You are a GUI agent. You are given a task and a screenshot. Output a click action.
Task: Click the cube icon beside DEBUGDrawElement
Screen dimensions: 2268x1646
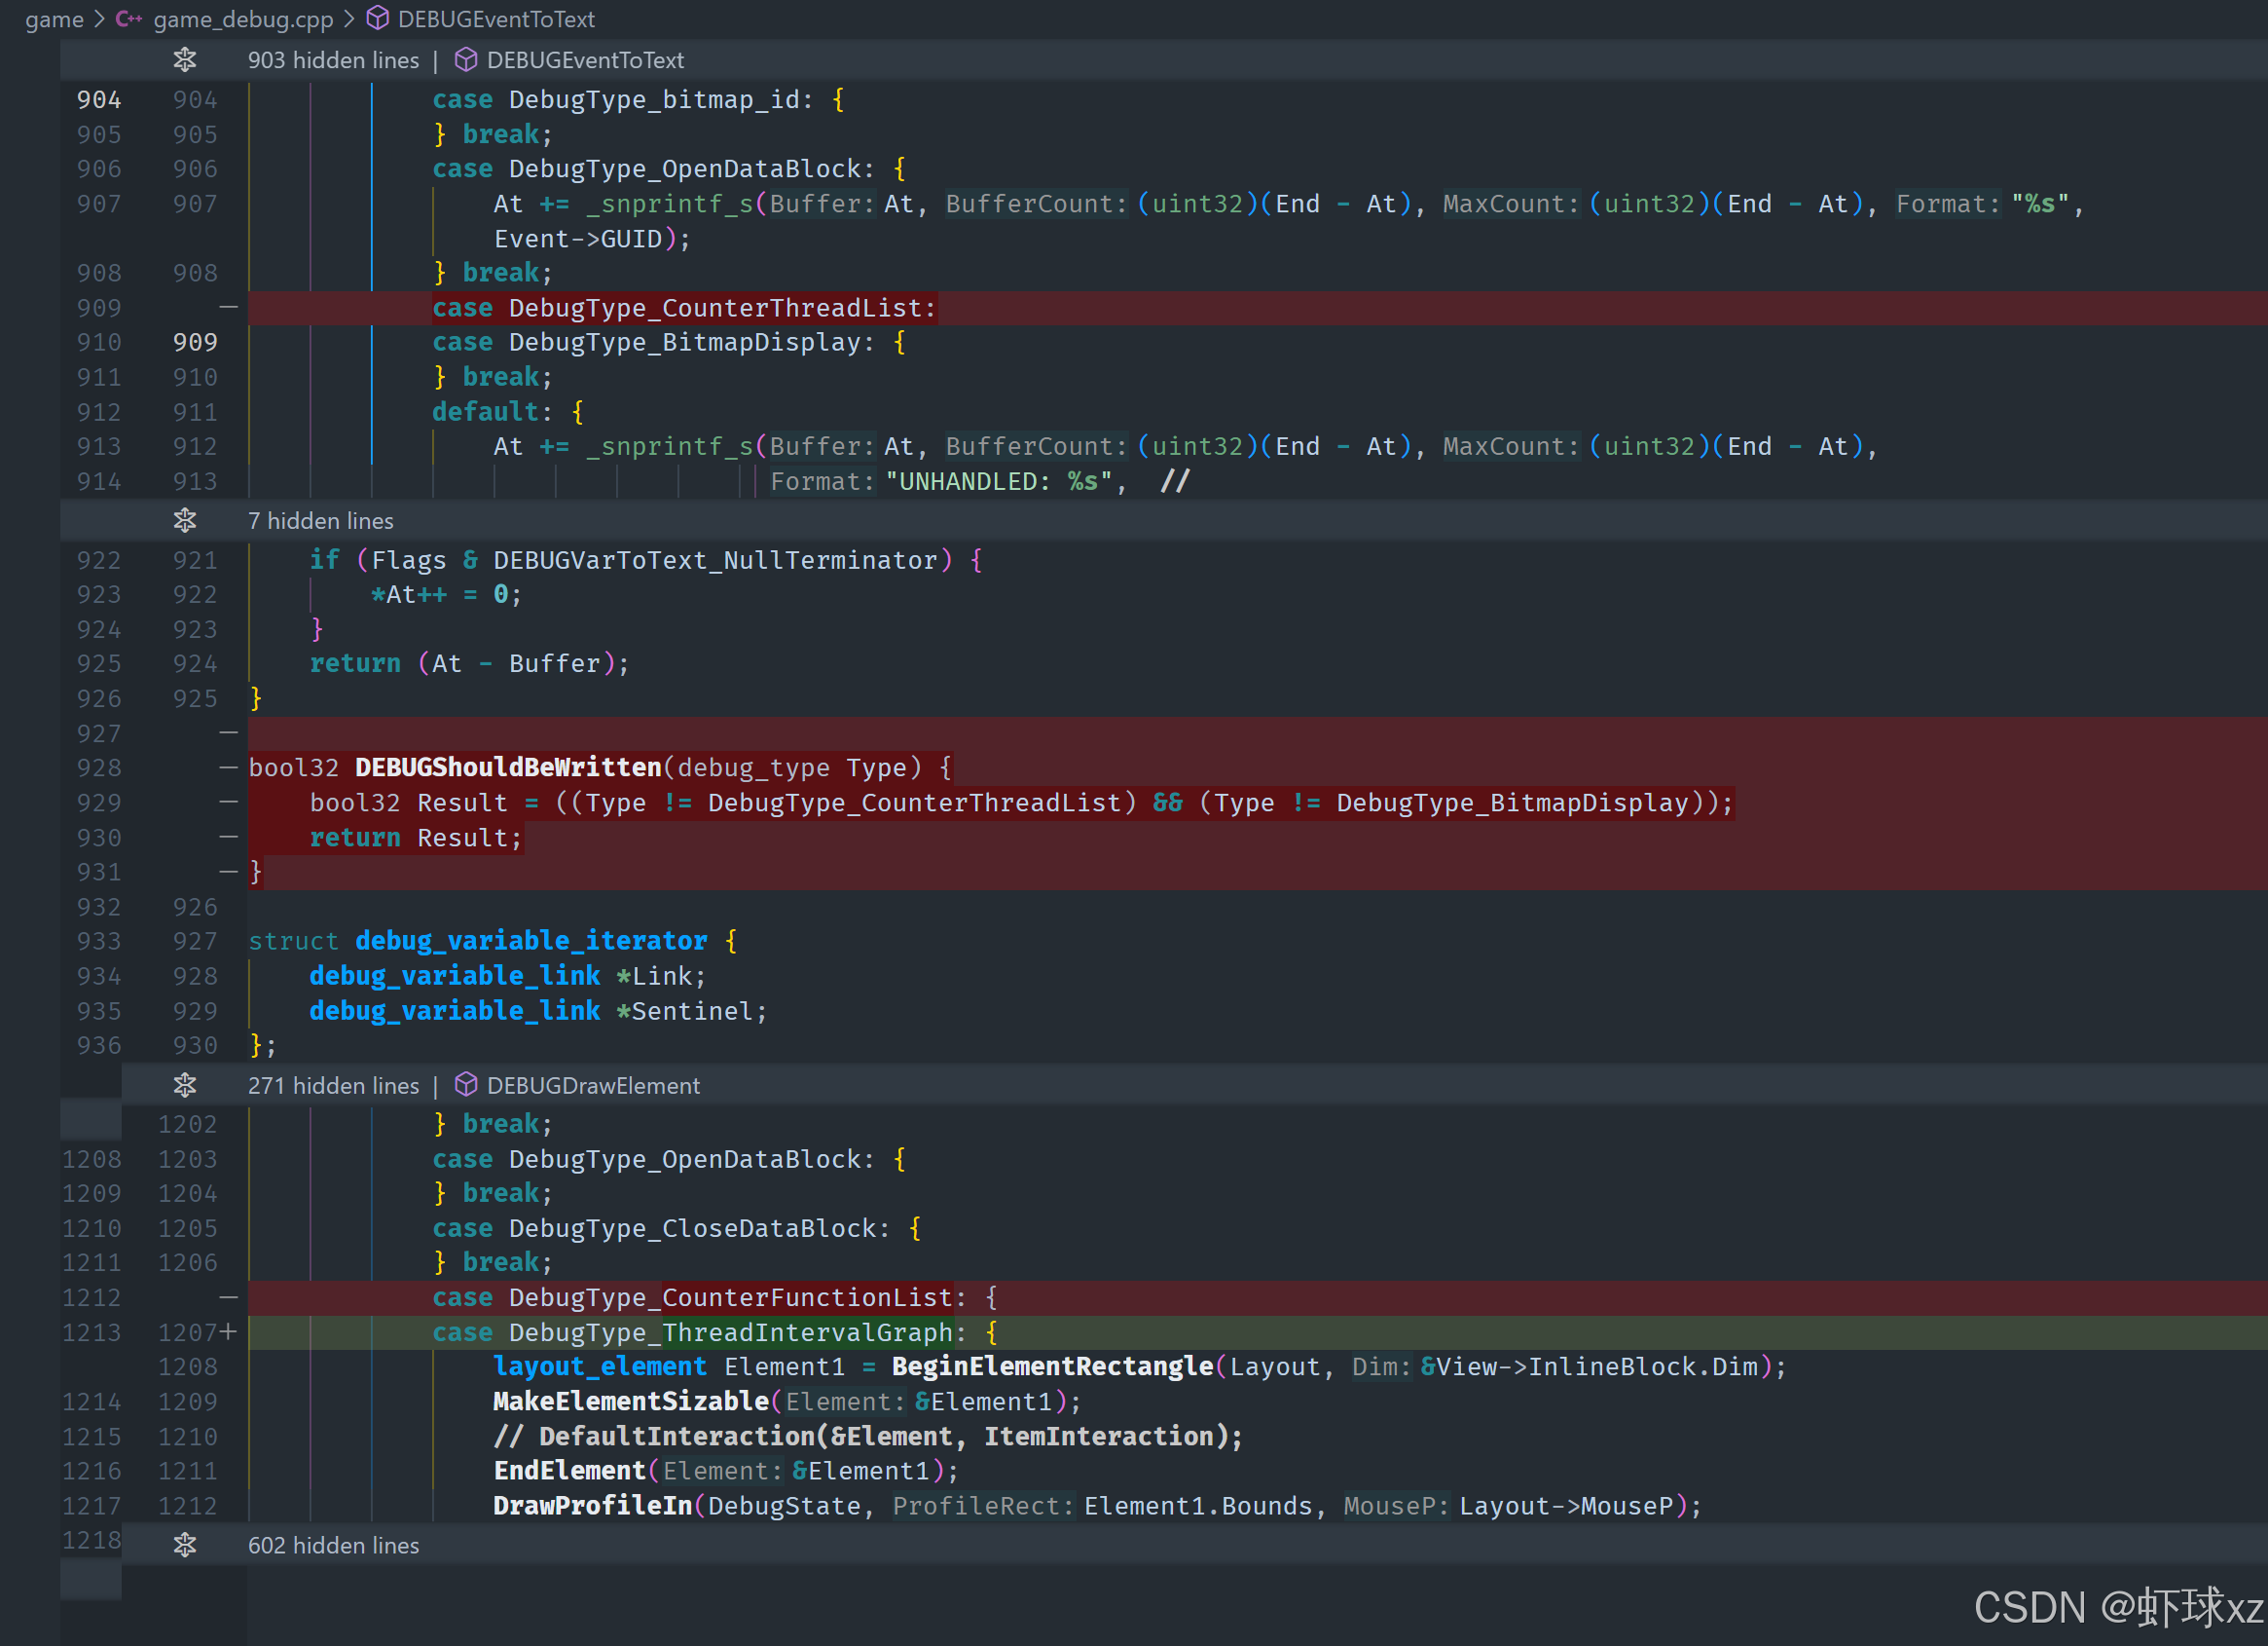click(466, 1085)
